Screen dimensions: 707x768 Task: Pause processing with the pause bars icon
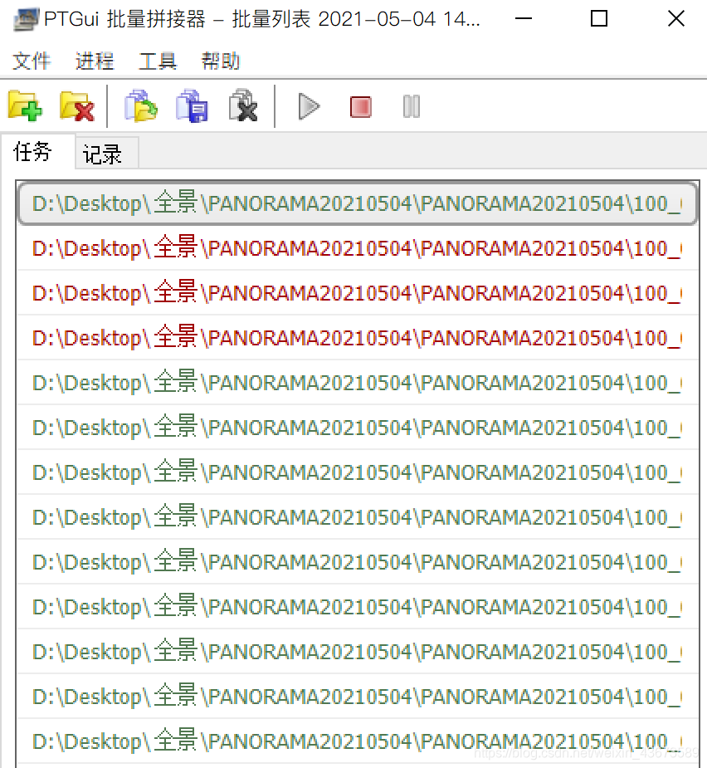(412, 106)
